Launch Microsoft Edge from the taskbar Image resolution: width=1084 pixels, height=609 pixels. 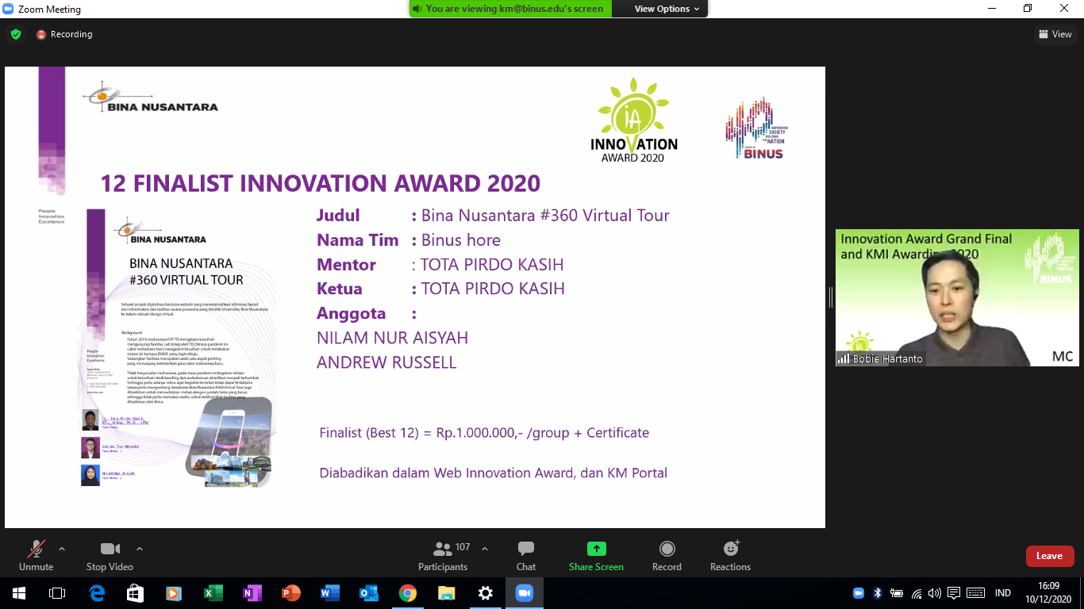coord(97,593)
